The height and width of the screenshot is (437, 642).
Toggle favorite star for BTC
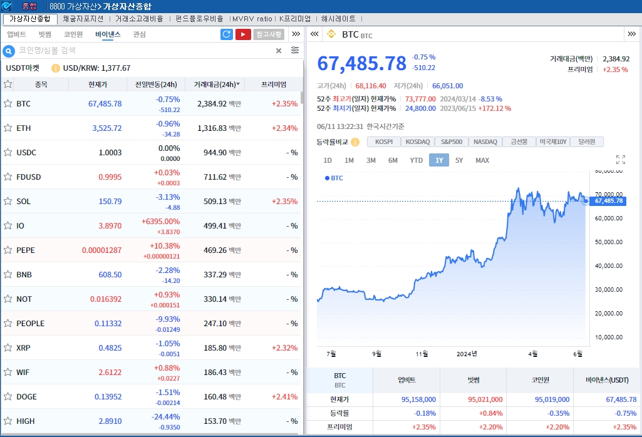(8, 103)
